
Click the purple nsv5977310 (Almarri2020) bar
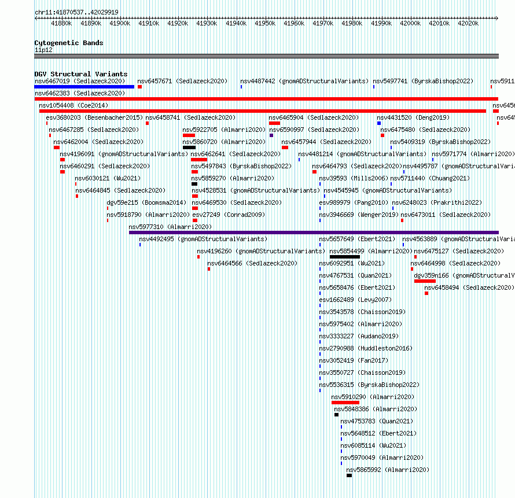coord(314,233)
